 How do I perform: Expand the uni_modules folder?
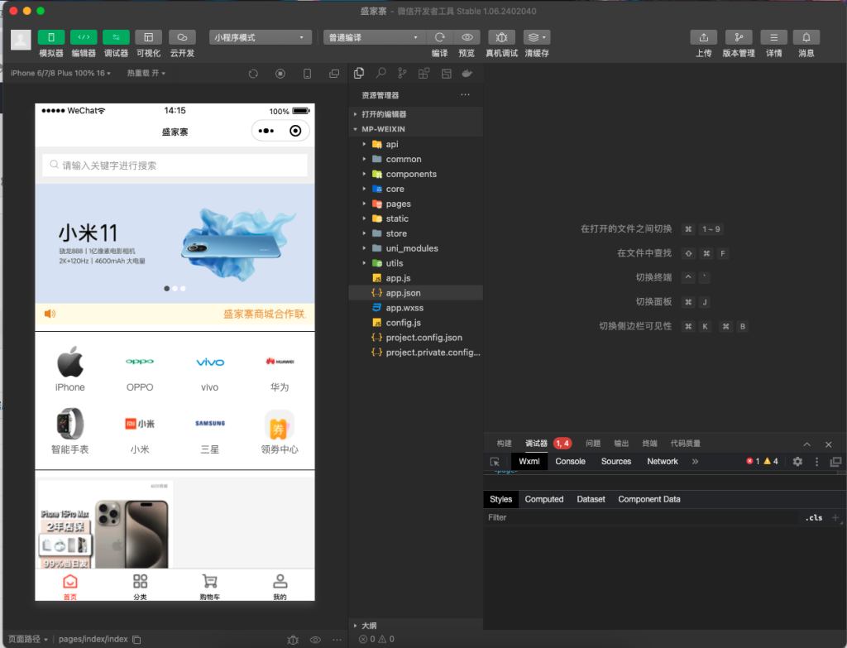point(416,248)
